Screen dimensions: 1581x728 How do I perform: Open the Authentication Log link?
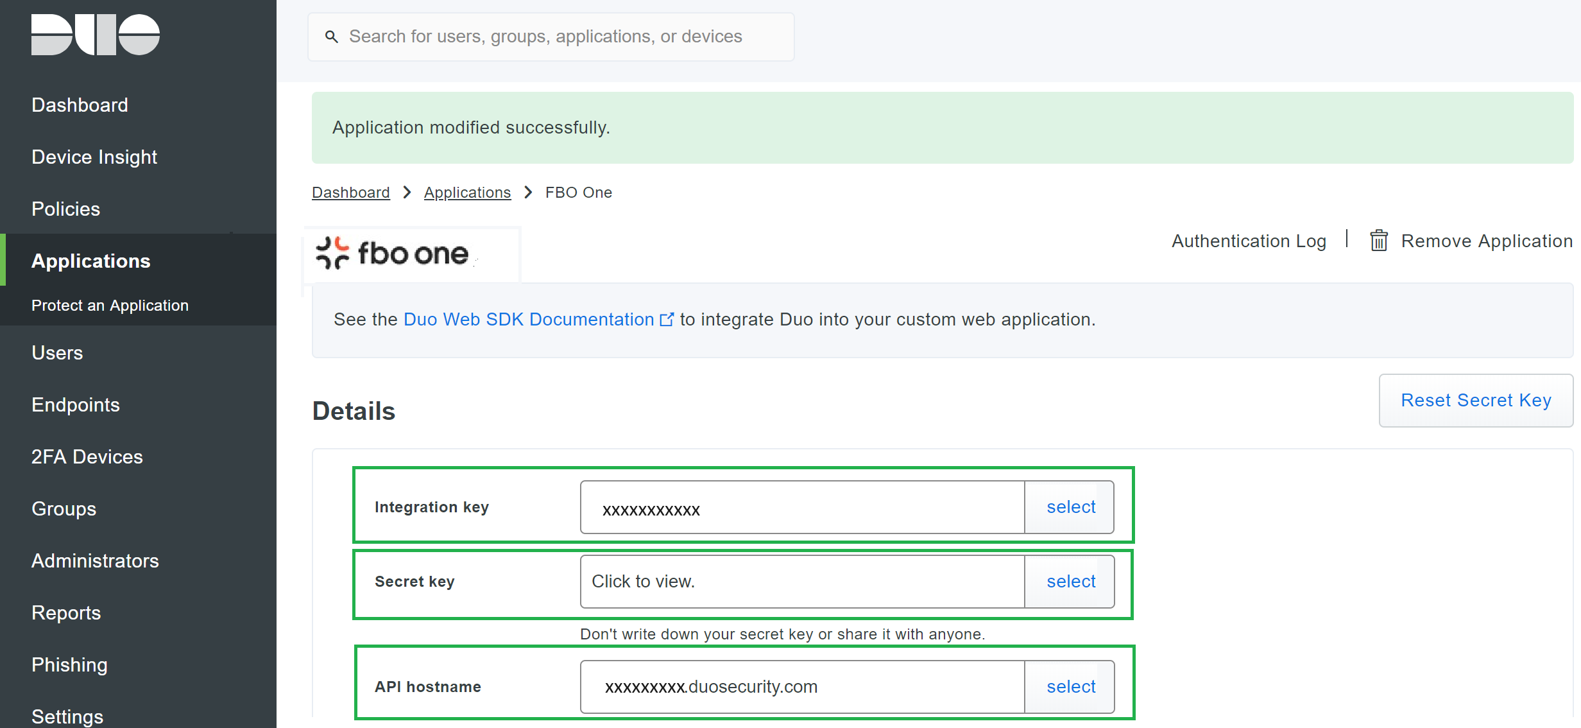[x=1249, y=241]
